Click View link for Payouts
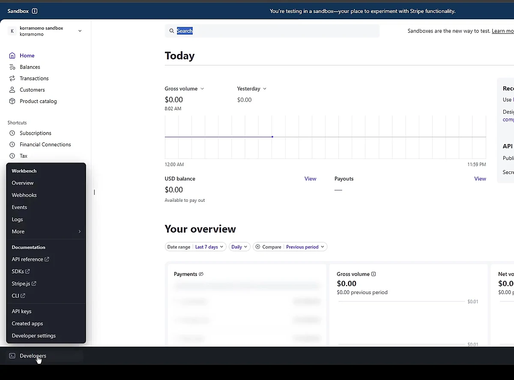This screenshot has height=380, width=514. pyautogui.click(x=480, y=179)
